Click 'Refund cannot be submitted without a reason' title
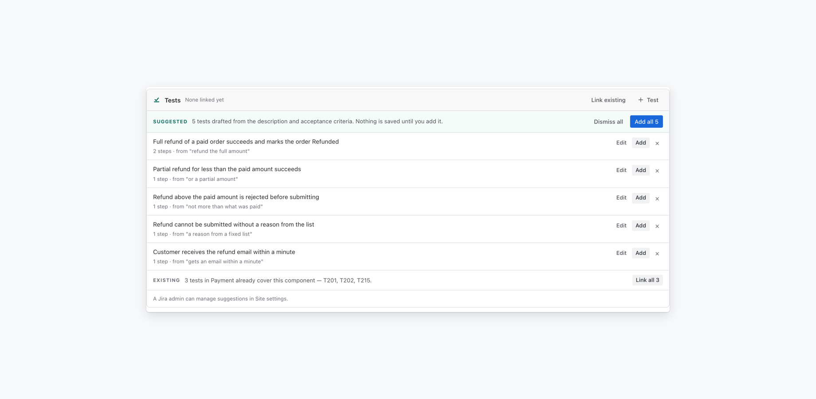Viewport: 816px width, 399px height. pyautogui.click(x=233, y=225)
